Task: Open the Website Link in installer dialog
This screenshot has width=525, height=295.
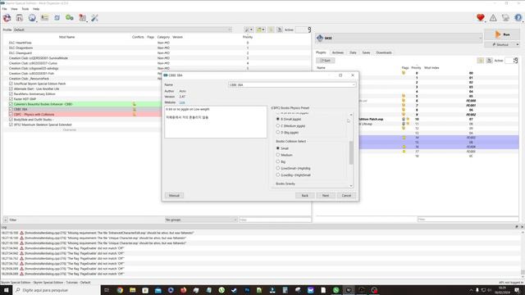Action: 182,102
